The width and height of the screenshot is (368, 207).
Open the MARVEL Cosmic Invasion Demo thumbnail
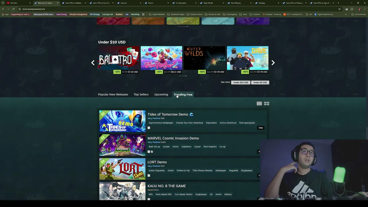click(122, 145)
